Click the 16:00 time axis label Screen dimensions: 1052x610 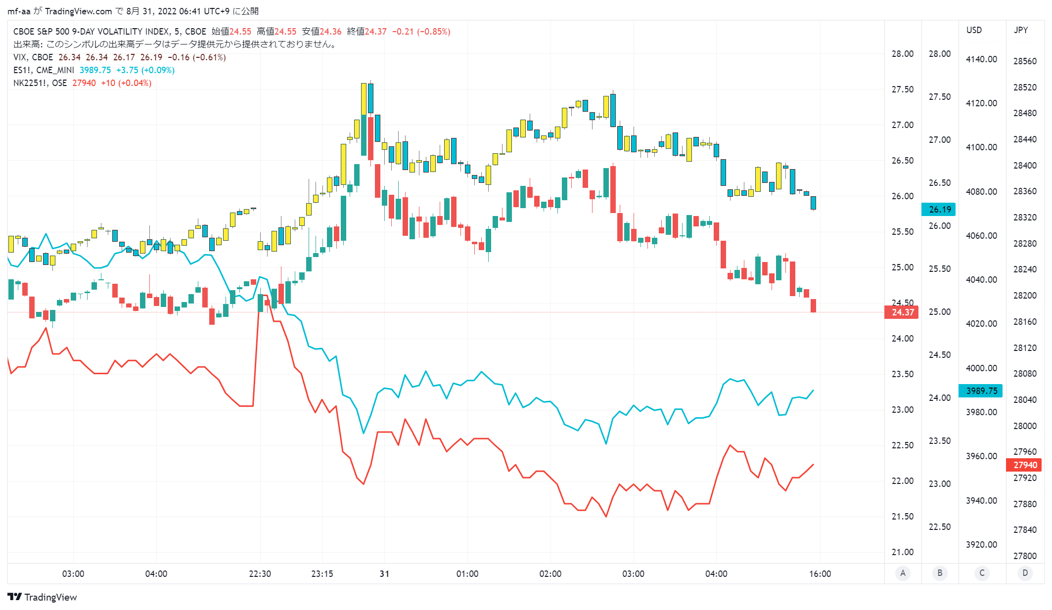[820, 574]
